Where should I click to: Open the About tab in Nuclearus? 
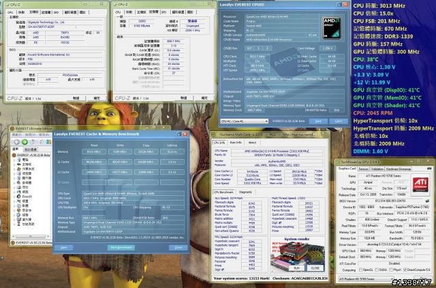[x=252, y=143]
